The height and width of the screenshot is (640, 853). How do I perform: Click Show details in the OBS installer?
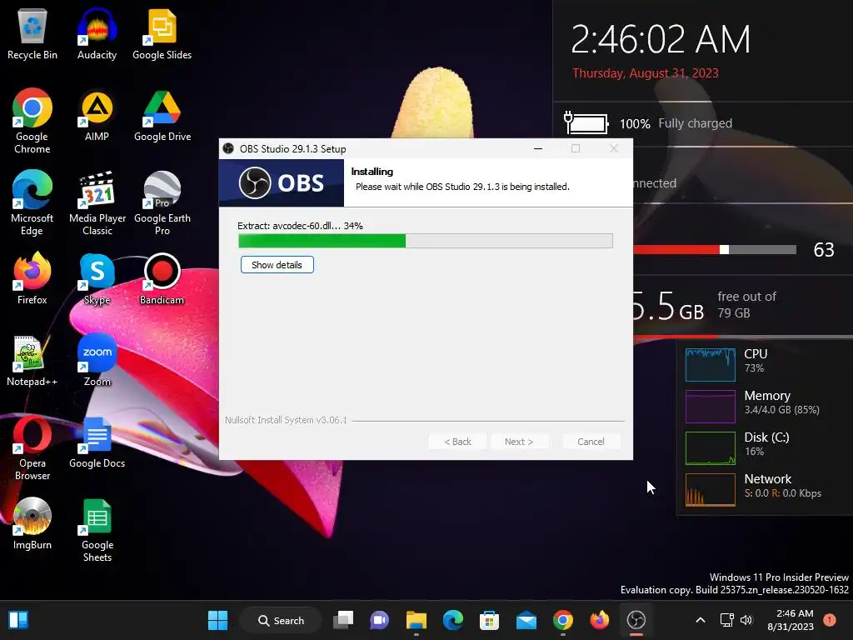tap(277, 265)
